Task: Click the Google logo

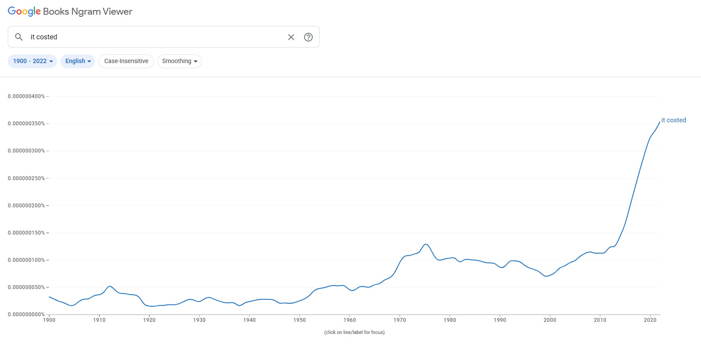Action: (24, 12)
